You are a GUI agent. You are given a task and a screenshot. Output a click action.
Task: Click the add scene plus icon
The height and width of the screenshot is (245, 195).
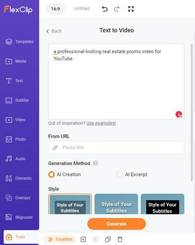pyautogui.click(x=83, y=240)
